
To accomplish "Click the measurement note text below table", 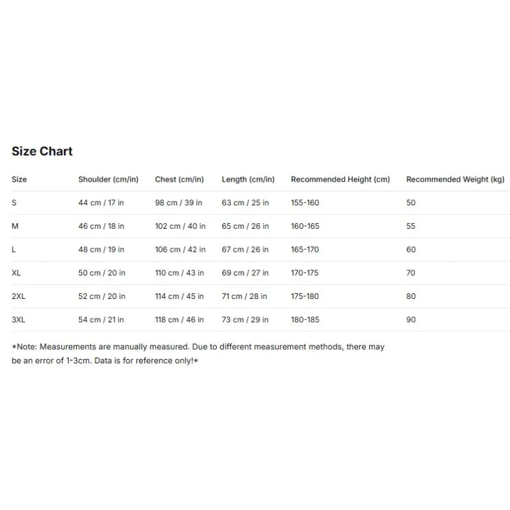I will pos(198,354).
